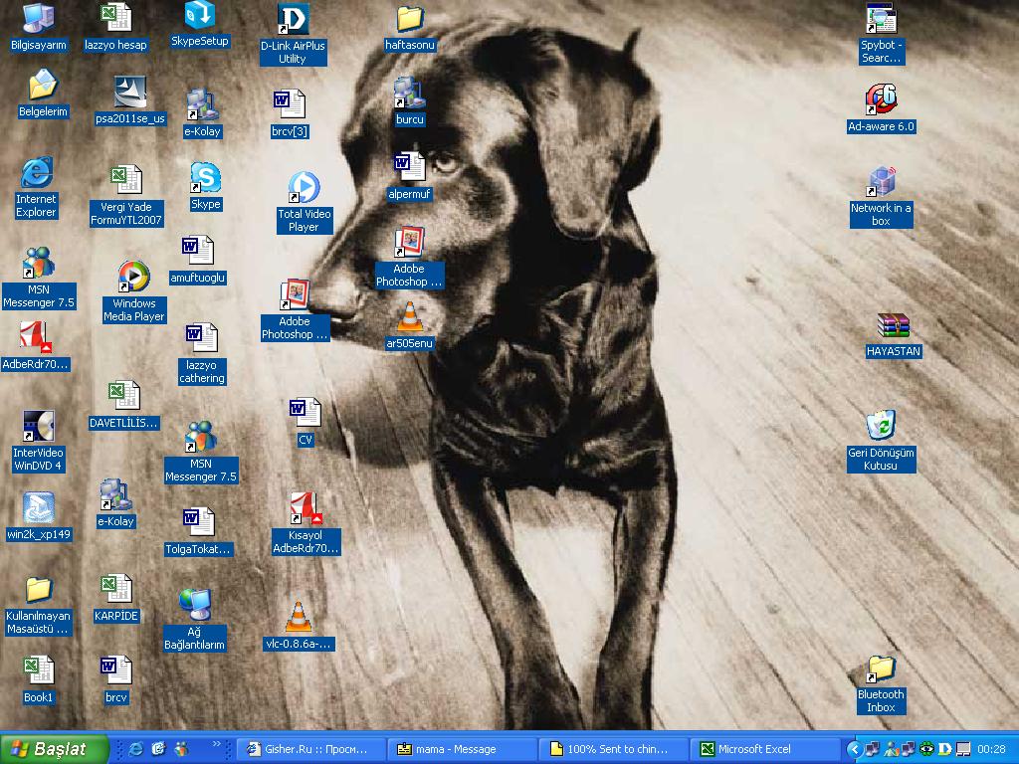The width and height of the screenshot is (1019, 764).
Task: Open the HAYASTAN archive file
Action: 893,326
